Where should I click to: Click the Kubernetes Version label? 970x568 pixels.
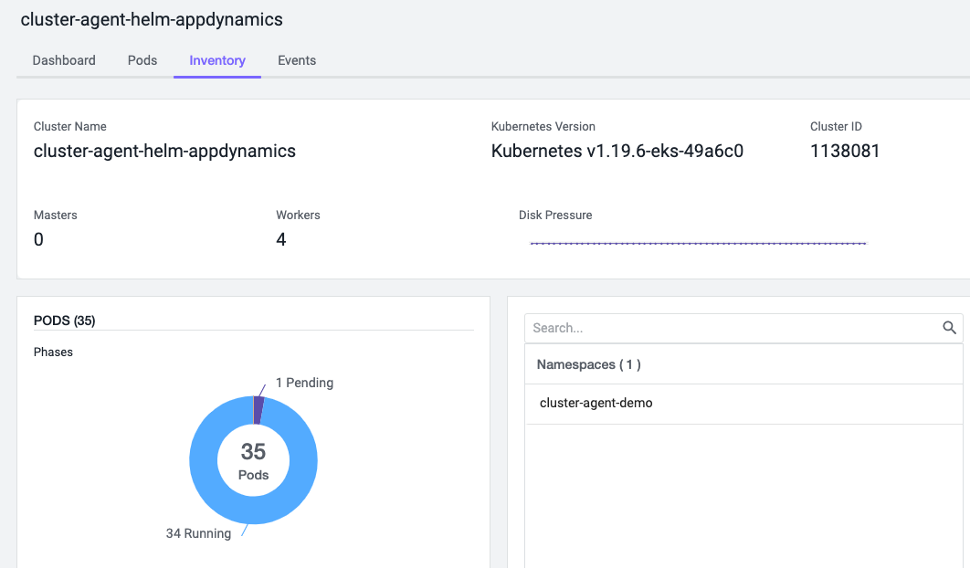coord(543,126)
